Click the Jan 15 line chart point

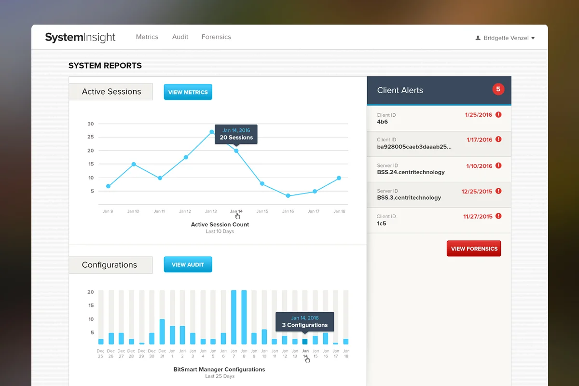(x=262, y=184)
